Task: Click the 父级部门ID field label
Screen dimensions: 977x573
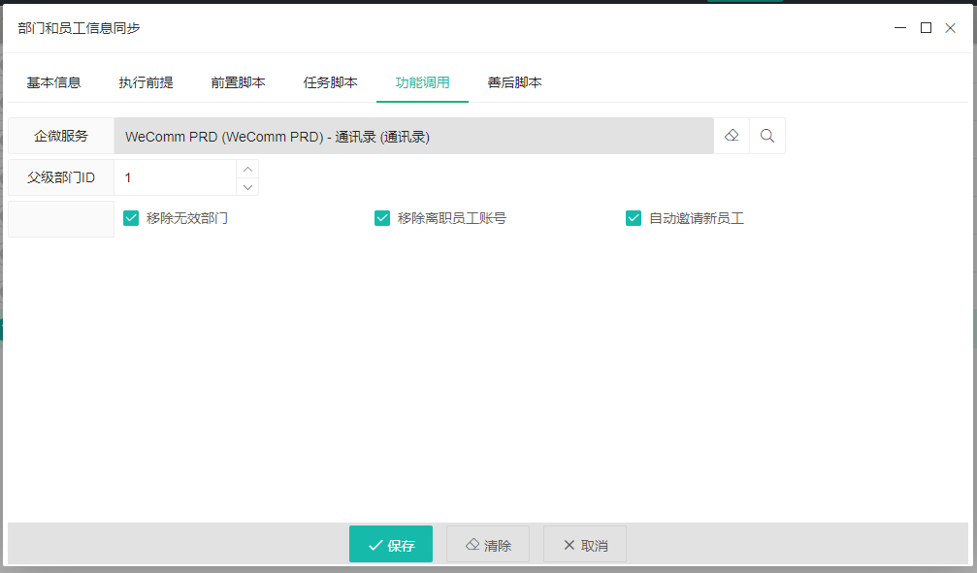Action: (x=61, y=177)
